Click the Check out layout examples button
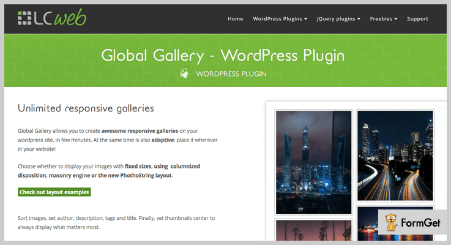451x245 pixels. (x=54, y=192)
